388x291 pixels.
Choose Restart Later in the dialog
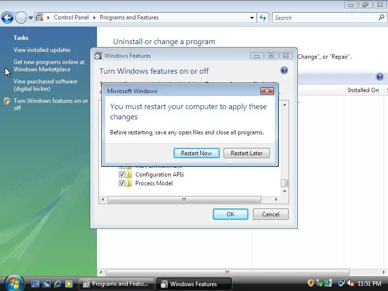coord(246,153)
